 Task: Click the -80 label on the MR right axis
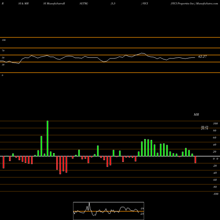click(x=215, y=187)
